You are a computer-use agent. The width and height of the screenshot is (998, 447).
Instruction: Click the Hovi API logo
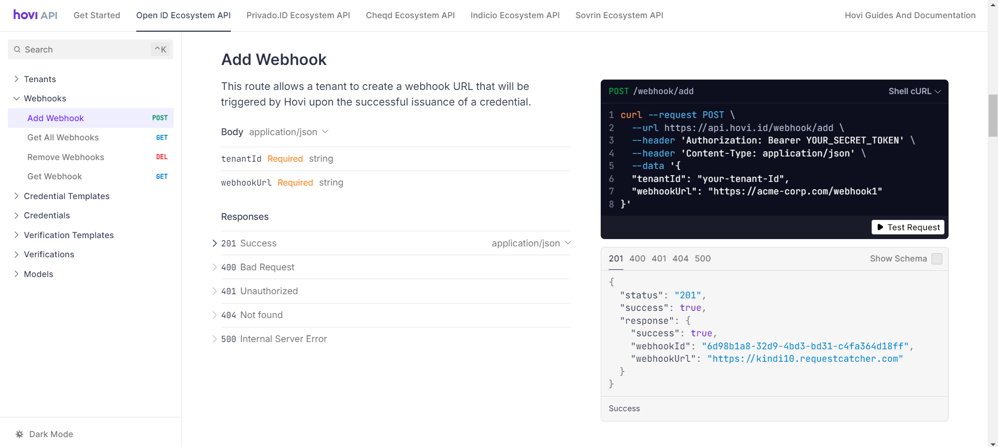pyautogui.click(x=35, y=15)
